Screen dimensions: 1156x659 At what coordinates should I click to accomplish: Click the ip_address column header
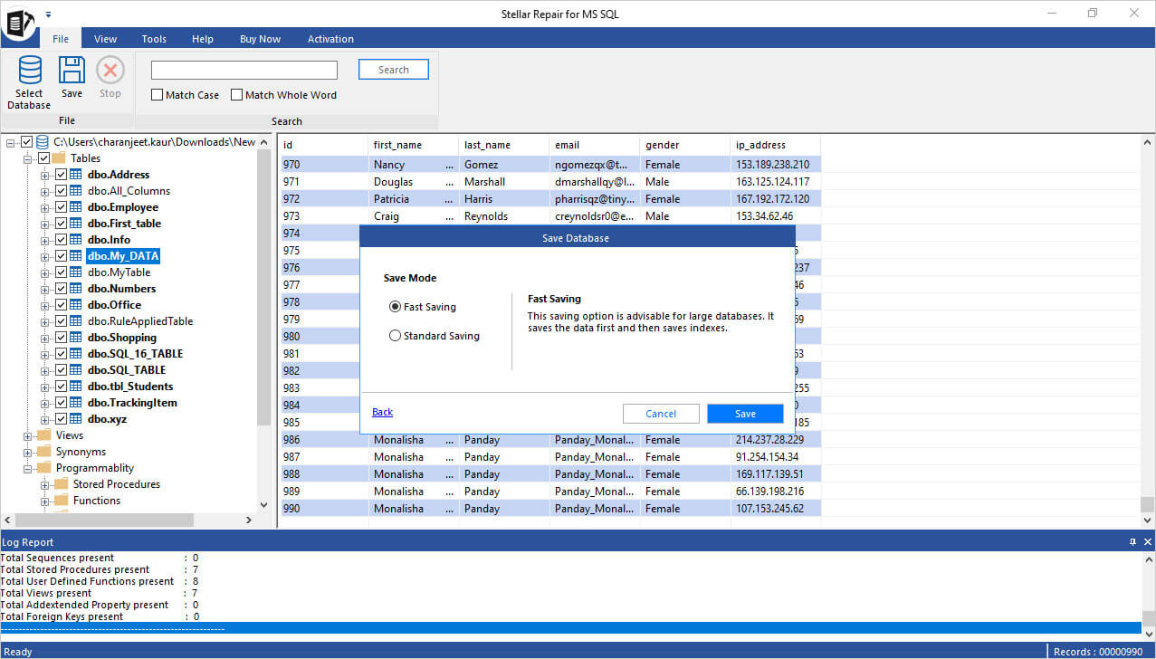pos(775,145)
